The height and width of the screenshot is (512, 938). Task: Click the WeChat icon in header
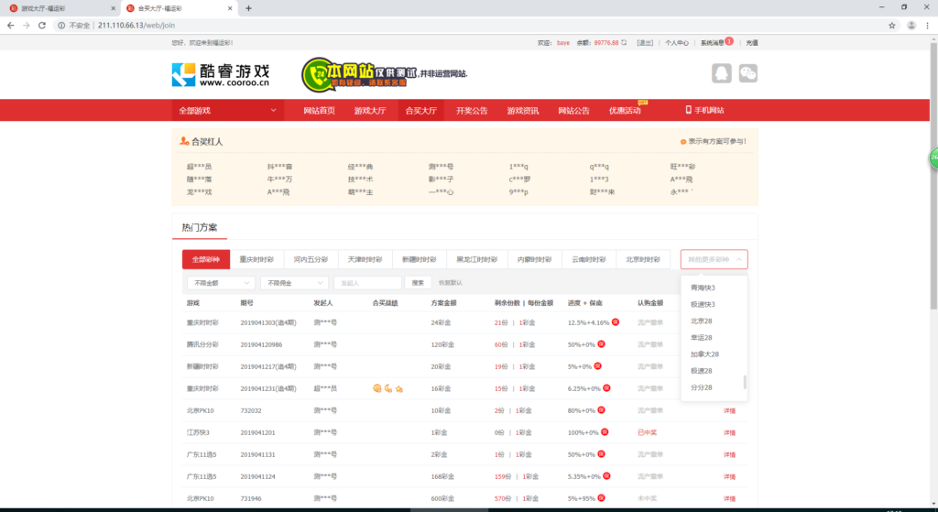coord(748,74)
